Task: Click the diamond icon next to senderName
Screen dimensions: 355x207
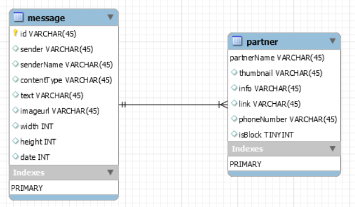Action: (x=15, y=64)
